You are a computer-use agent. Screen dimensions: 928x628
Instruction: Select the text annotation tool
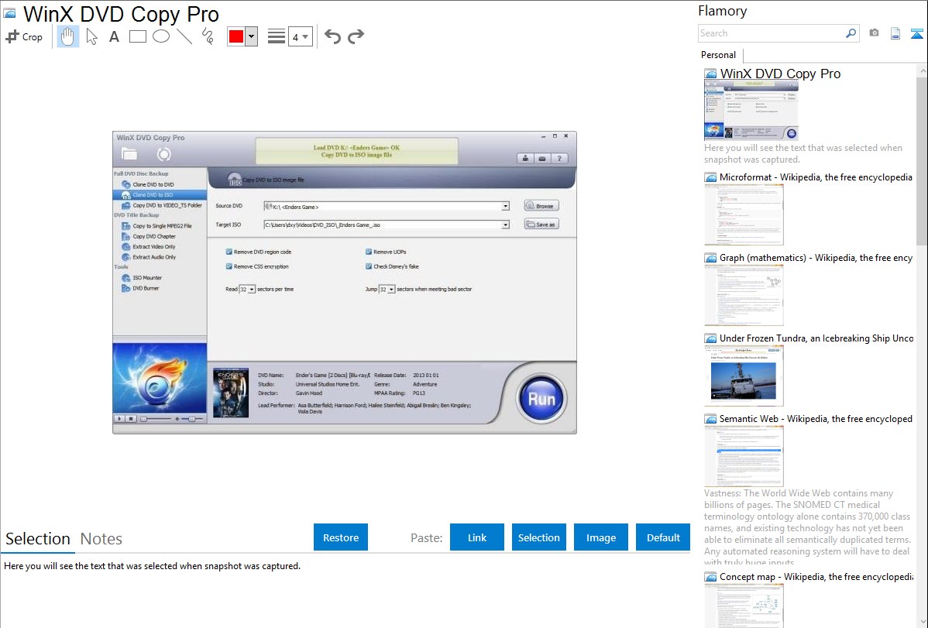click(x=114, y=37)
